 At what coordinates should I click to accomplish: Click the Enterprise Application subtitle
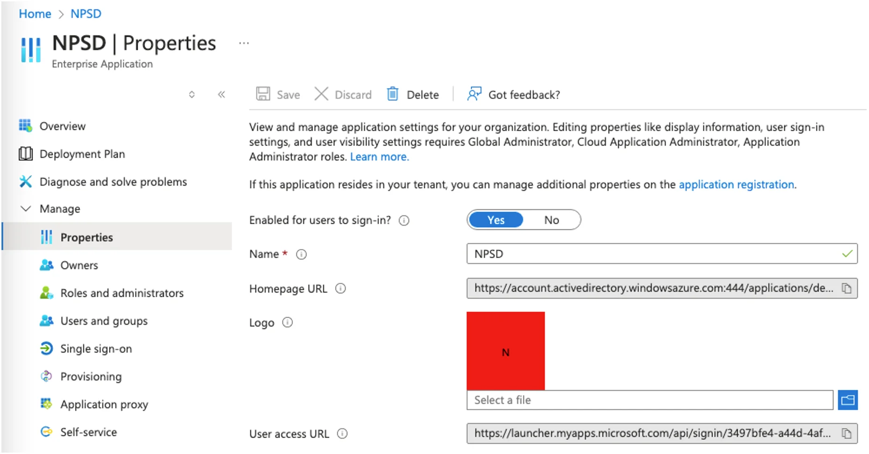[102, 64]
